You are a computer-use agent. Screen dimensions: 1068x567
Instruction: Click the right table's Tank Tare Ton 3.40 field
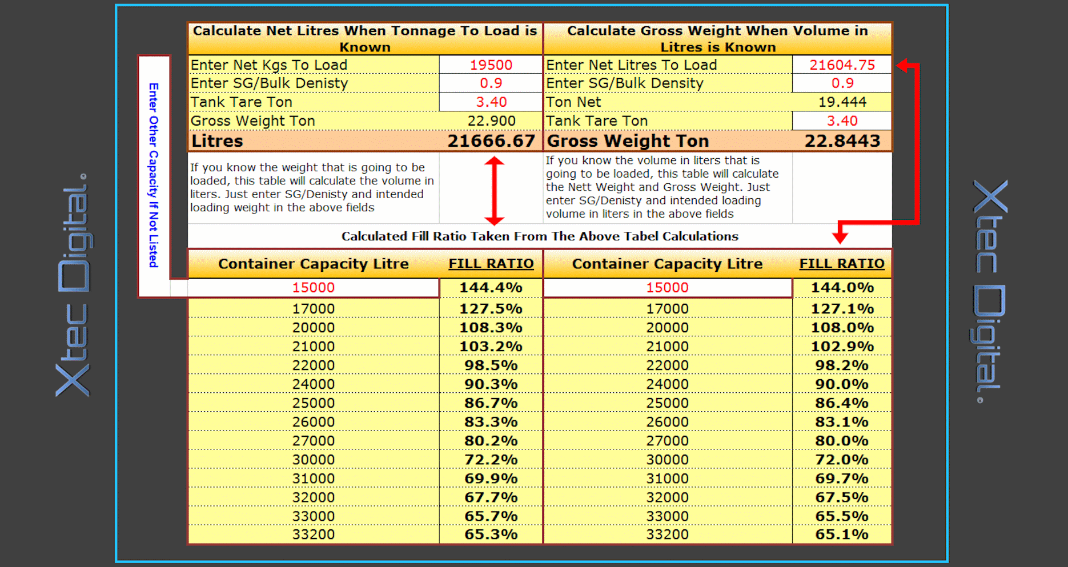(842, 121)
